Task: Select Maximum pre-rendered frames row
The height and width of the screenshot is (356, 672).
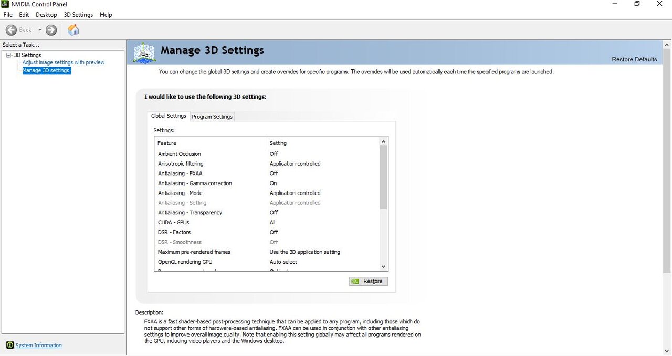Action: click(267, 252)
